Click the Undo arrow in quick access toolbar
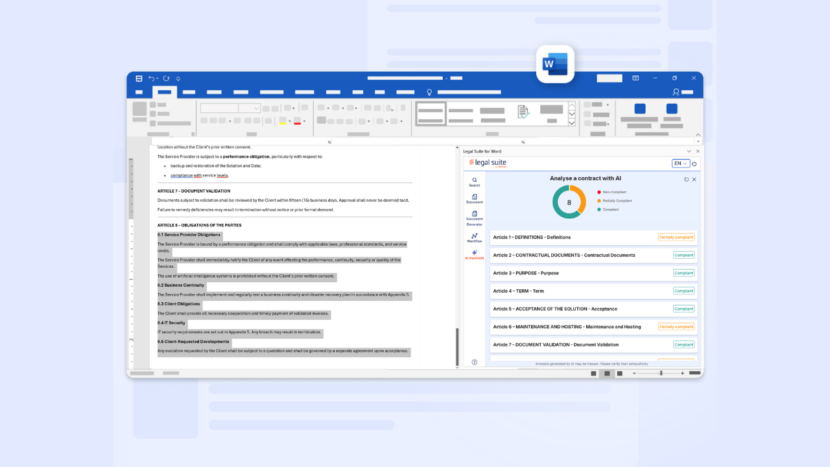830x467 pixels. (152, 78)
